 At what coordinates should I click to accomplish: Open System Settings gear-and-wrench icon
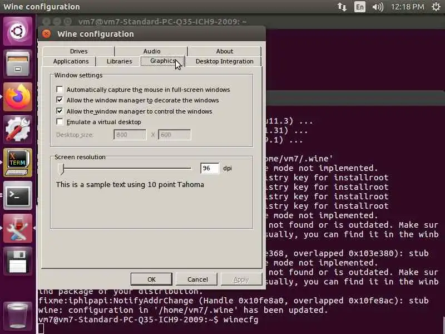[x=18, y=130]
